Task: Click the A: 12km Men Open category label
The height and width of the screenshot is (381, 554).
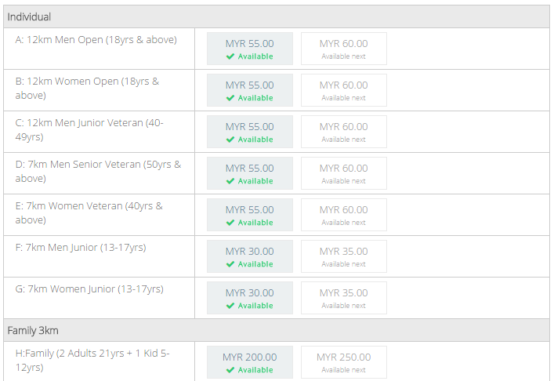Action: click(96, 39)
